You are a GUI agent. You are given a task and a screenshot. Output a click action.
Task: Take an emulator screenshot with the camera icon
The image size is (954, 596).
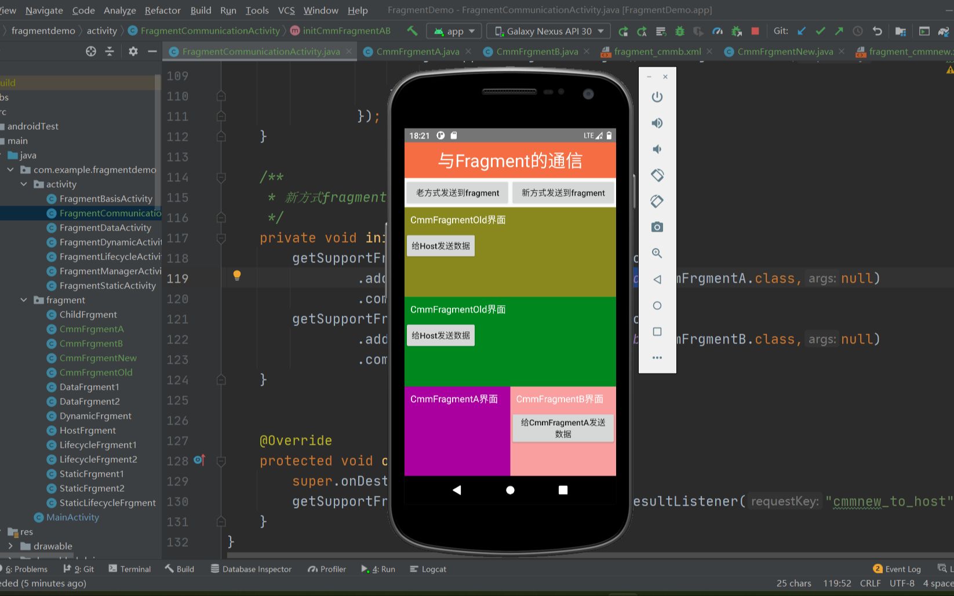(x=657, y=227)
